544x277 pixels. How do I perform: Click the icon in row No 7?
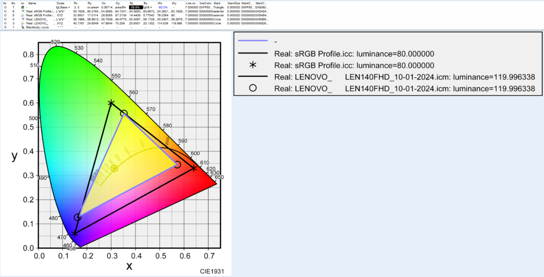click(x=22, y=7)
